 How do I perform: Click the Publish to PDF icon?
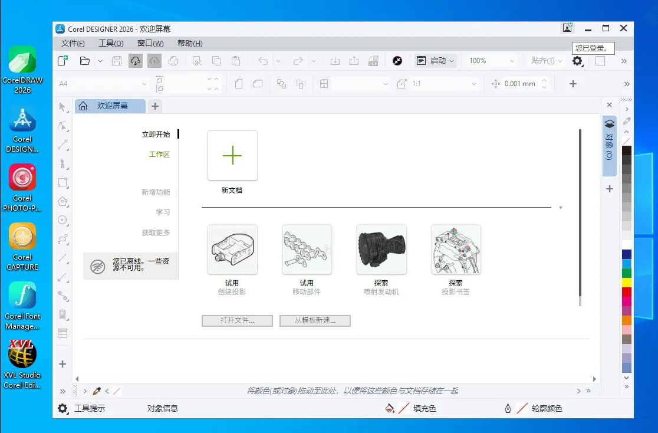pyautogui.click(x=373, y=61)
